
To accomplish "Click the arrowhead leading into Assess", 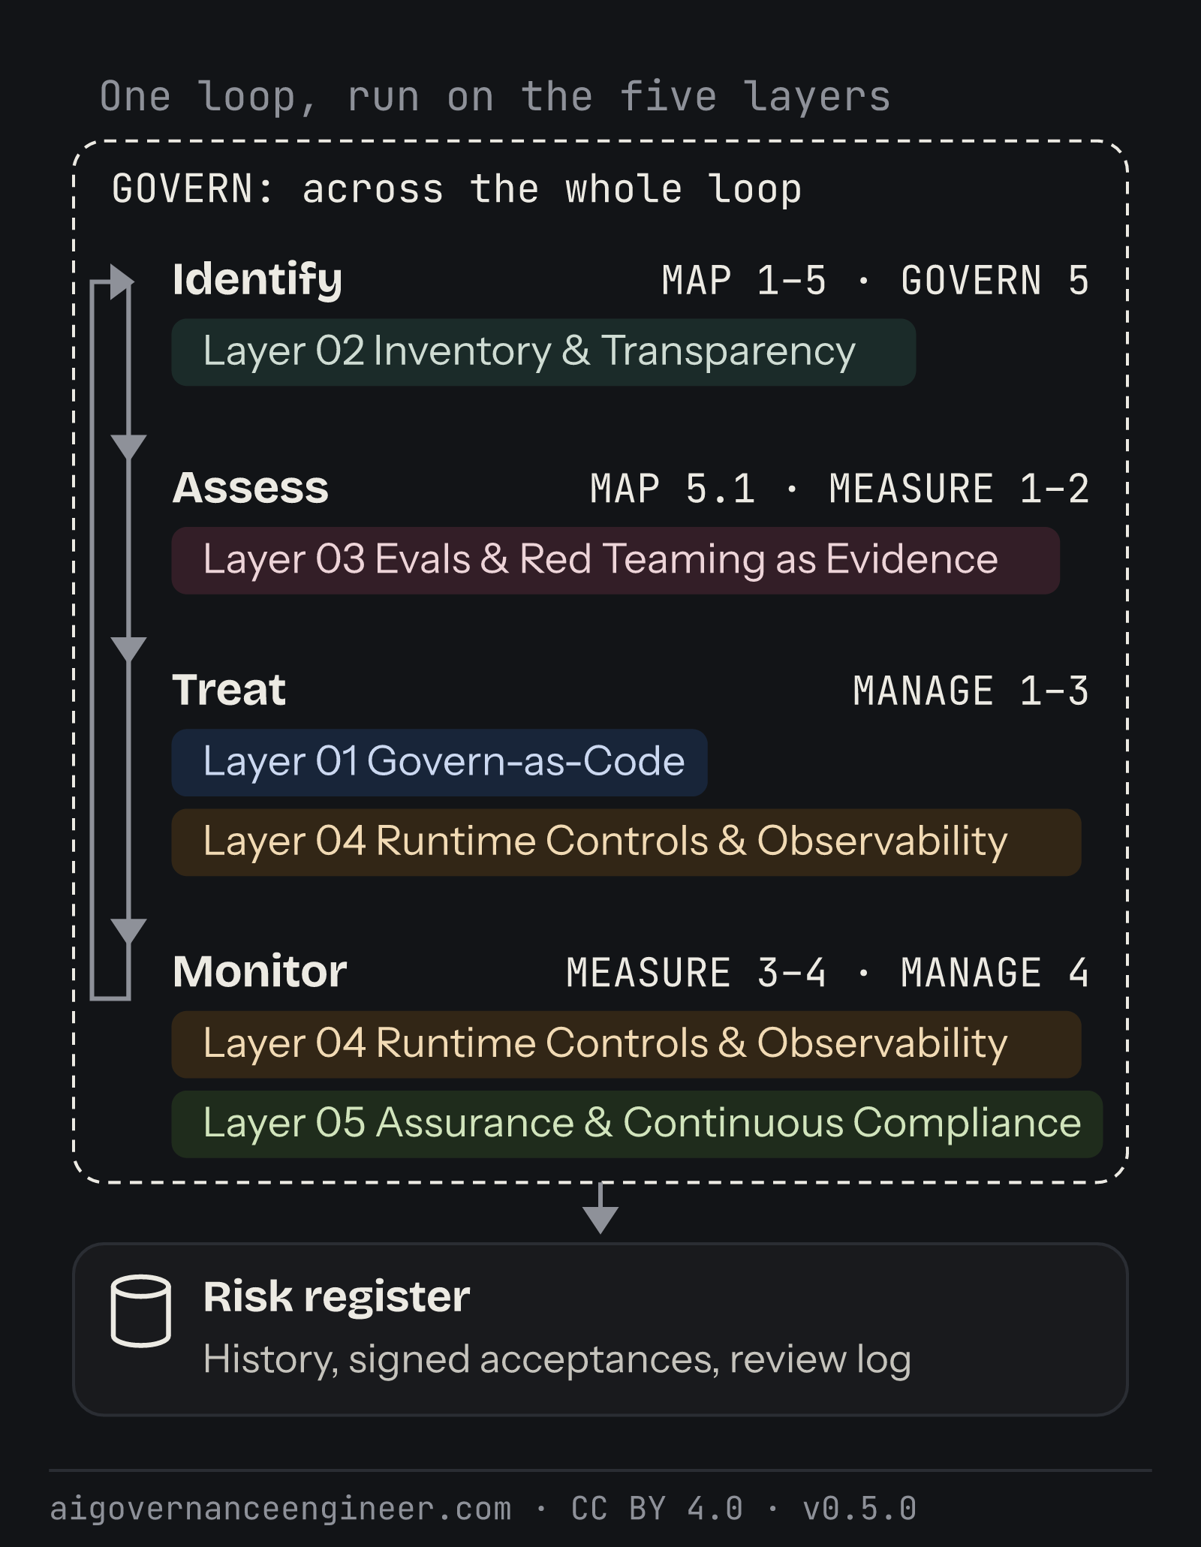I will [x=128, y=447].
